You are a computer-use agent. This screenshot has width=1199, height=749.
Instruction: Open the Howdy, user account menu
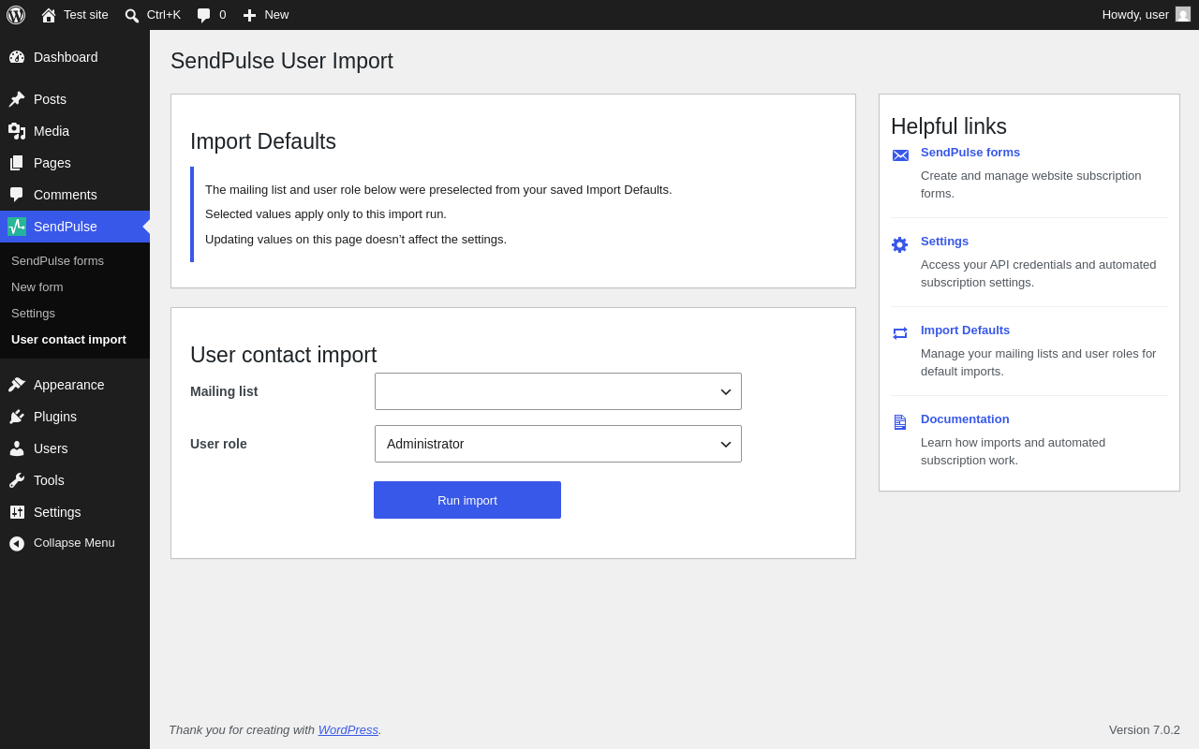pyautogui.click(x=1135, y=15)
